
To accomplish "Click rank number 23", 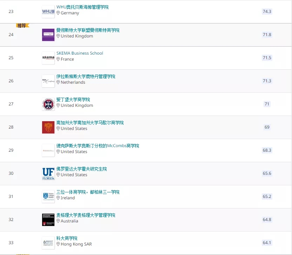I will pos(11,12).
